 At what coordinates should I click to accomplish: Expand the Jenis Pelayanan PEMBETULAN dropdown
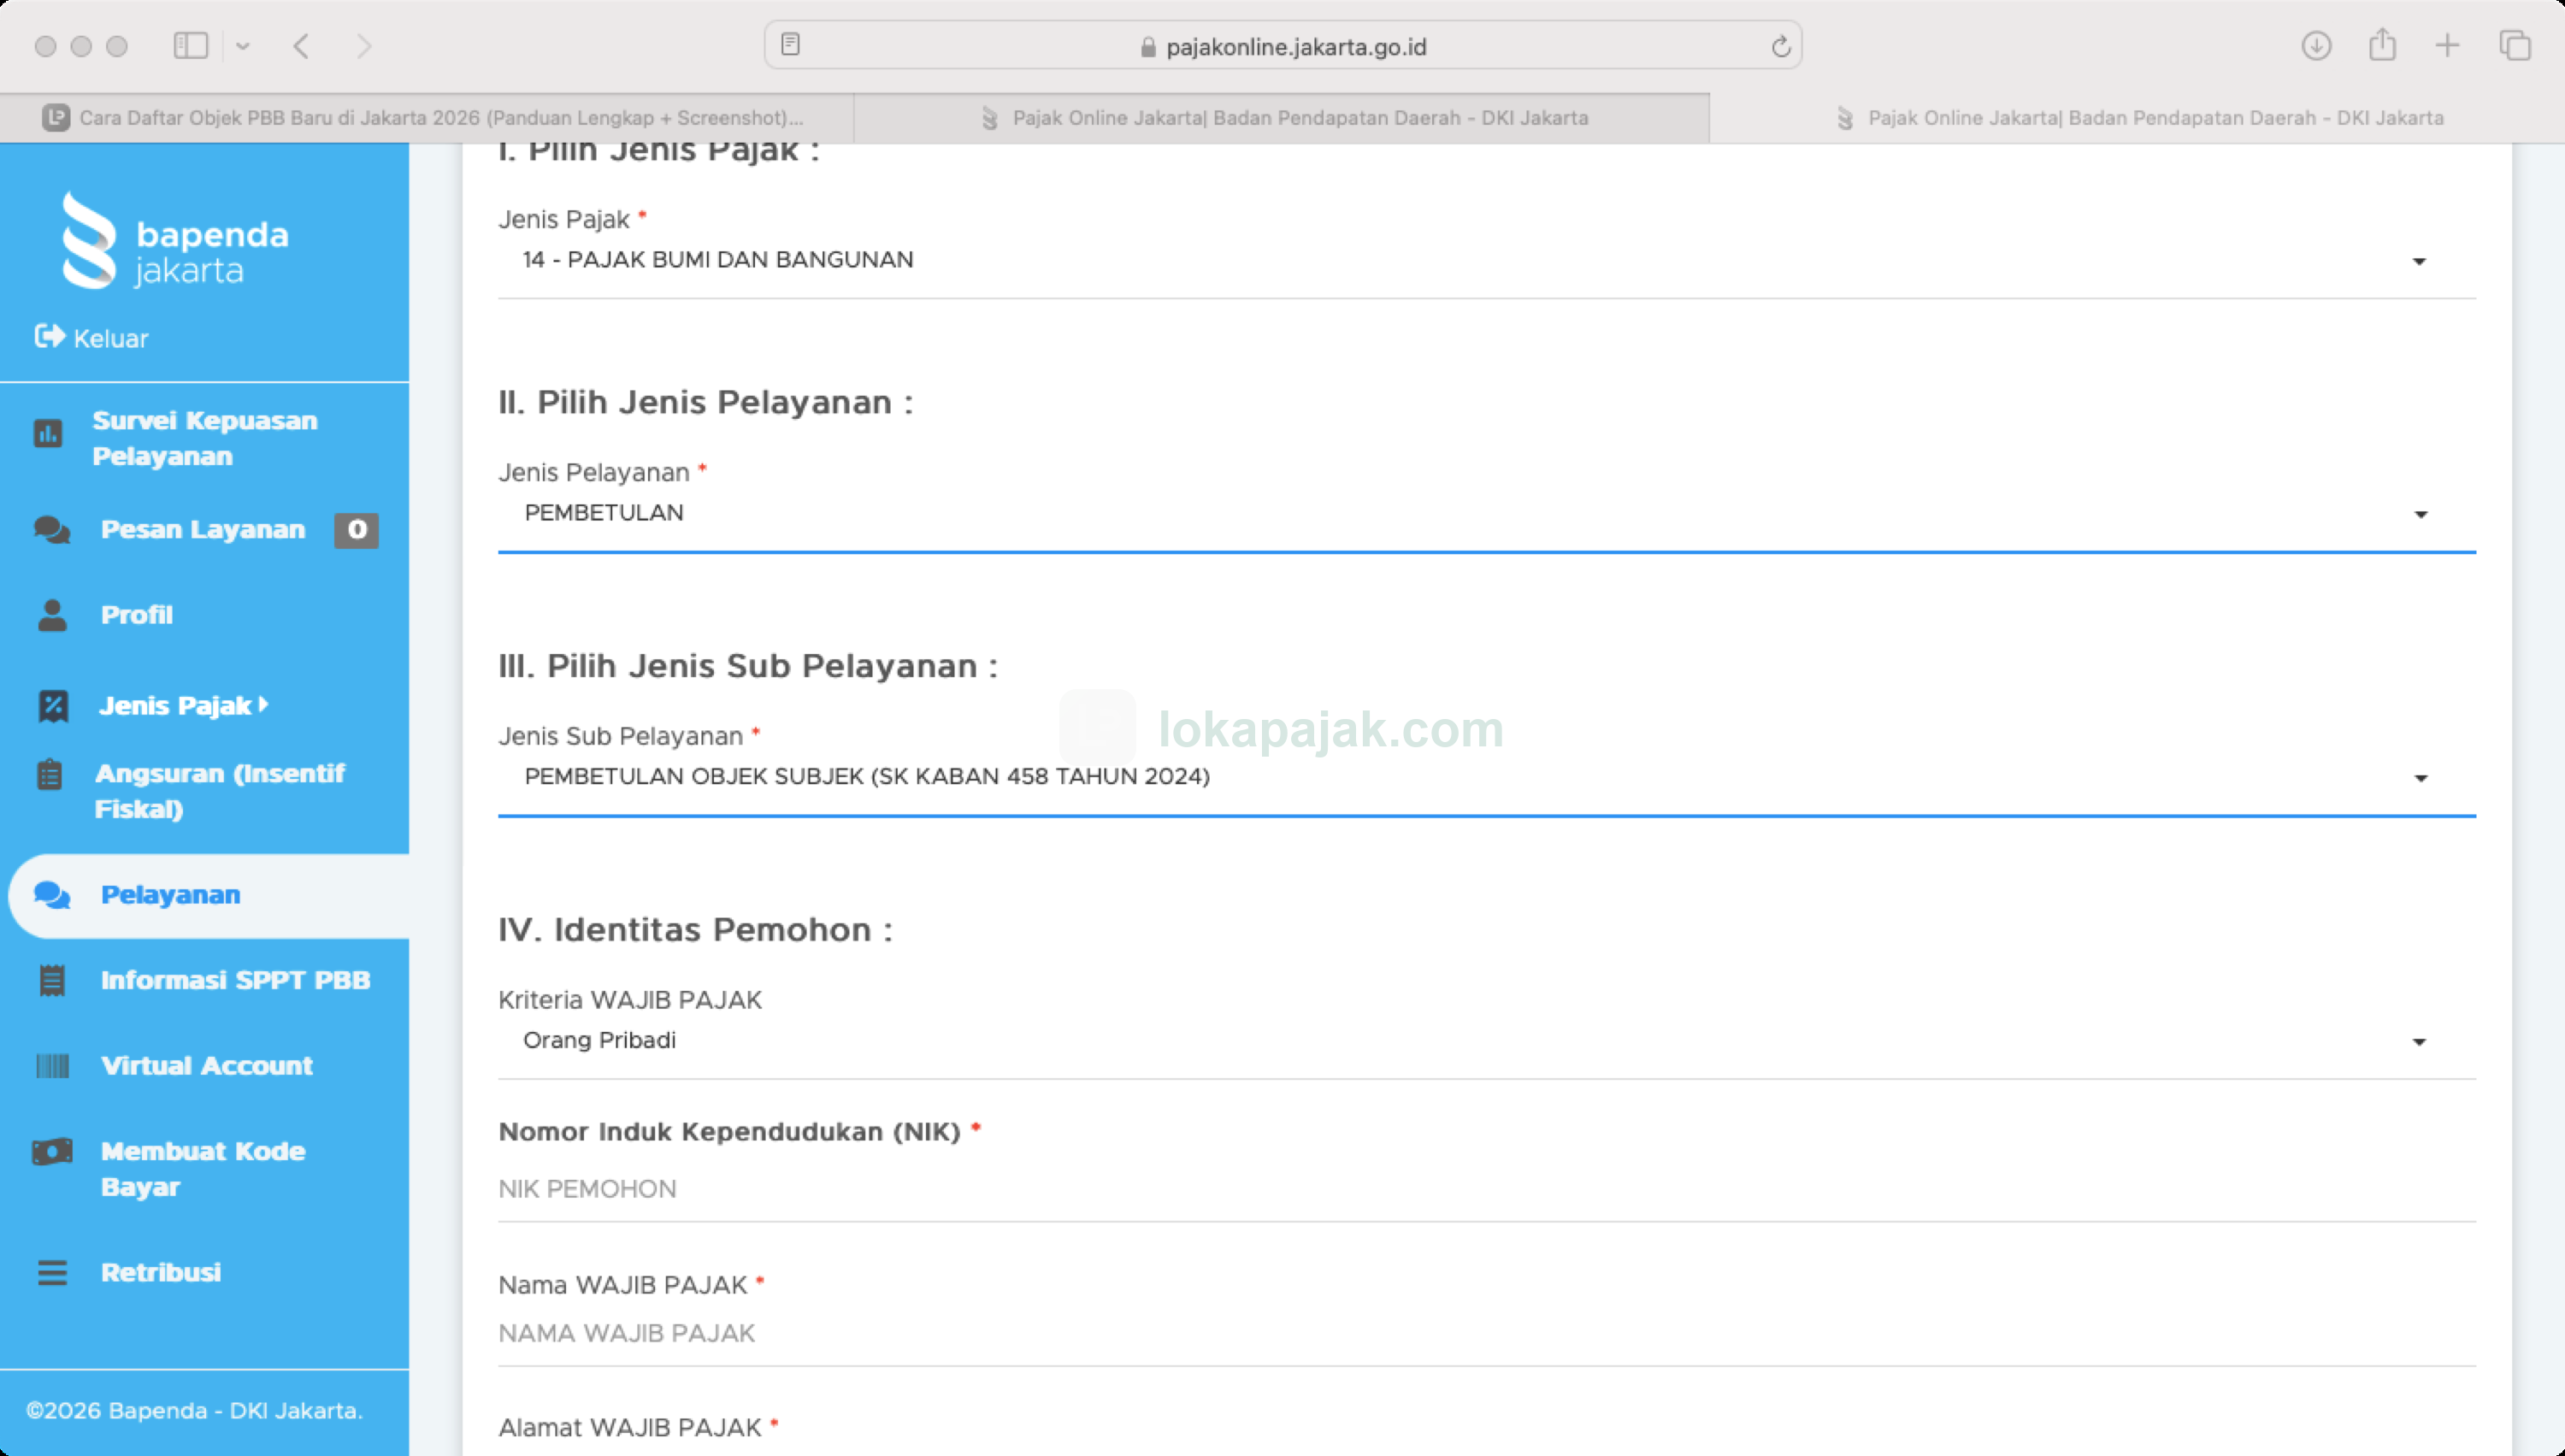click(x=1486, y=513)
